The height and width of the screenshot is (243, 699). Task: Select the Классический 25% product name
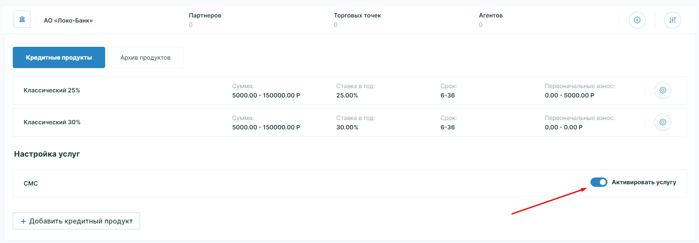[52, 90]
